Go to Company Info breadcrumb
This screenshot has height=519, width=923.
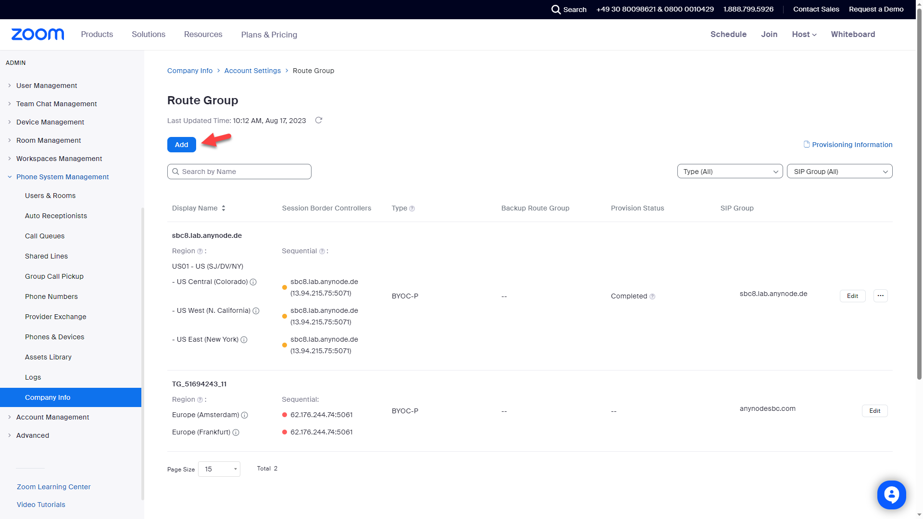[x=190, y=71]
